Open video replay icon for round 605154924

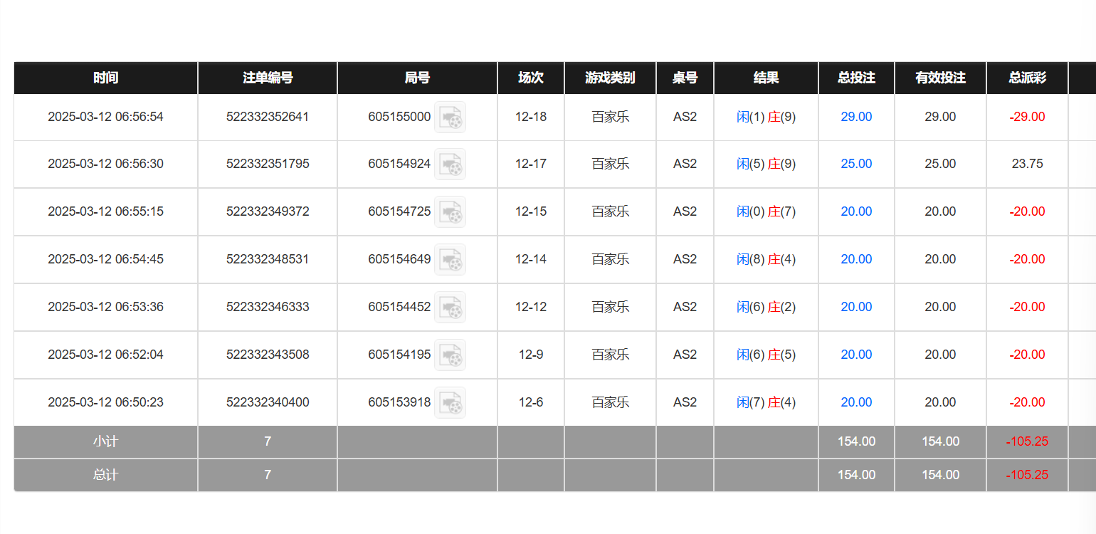450,164
